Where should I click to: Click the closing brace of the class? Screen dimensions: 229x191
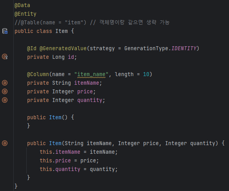16,186
